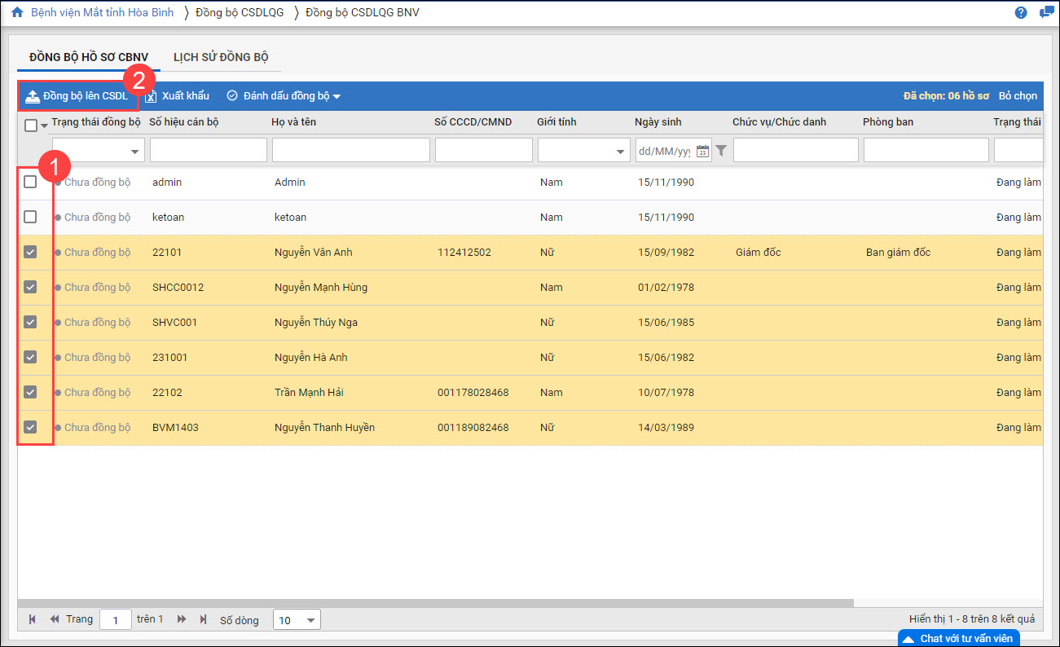Click the Xuất khẩu Excel export icon
Screen dimensions: 1060x647
pyautogui.click(x=151, y=96)
